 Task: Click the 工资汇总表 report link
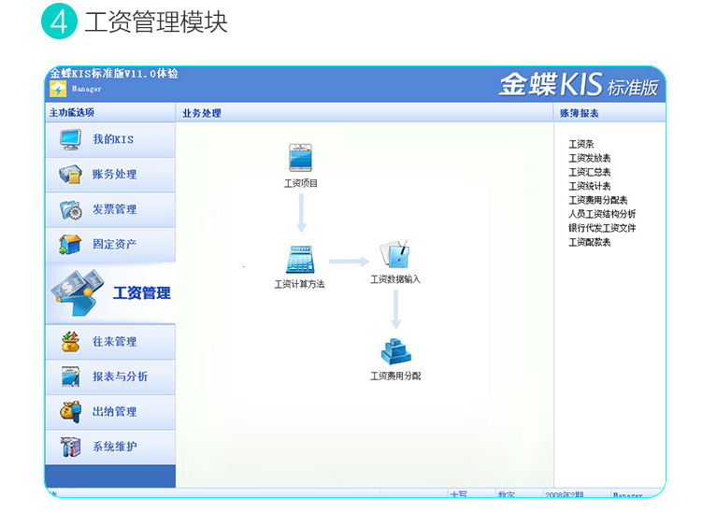pyautogui.click(x=589, y=173)
